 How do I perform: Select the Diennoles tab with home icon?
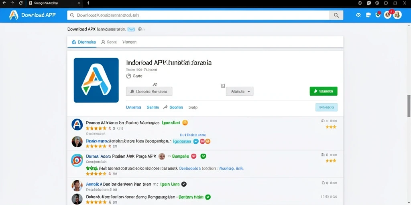[84, 42]
